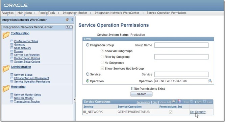Toggle Show Services tied to Group checkbox
Screen dimensions: 225x122
[102, 68]
